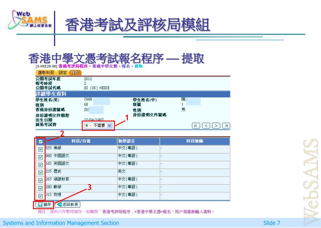Select the 165 英國語文 subject text

(x=57, y=163)
